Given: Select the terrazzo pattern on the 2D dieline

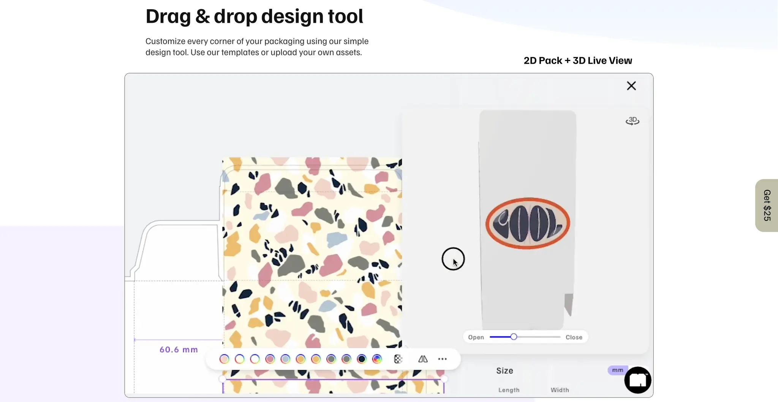Looking at the screenshot, I should tap(312, 252).
